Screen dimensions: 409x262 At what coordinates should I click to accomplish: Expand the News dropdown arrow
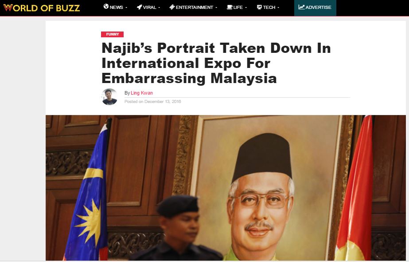(126, 8)
